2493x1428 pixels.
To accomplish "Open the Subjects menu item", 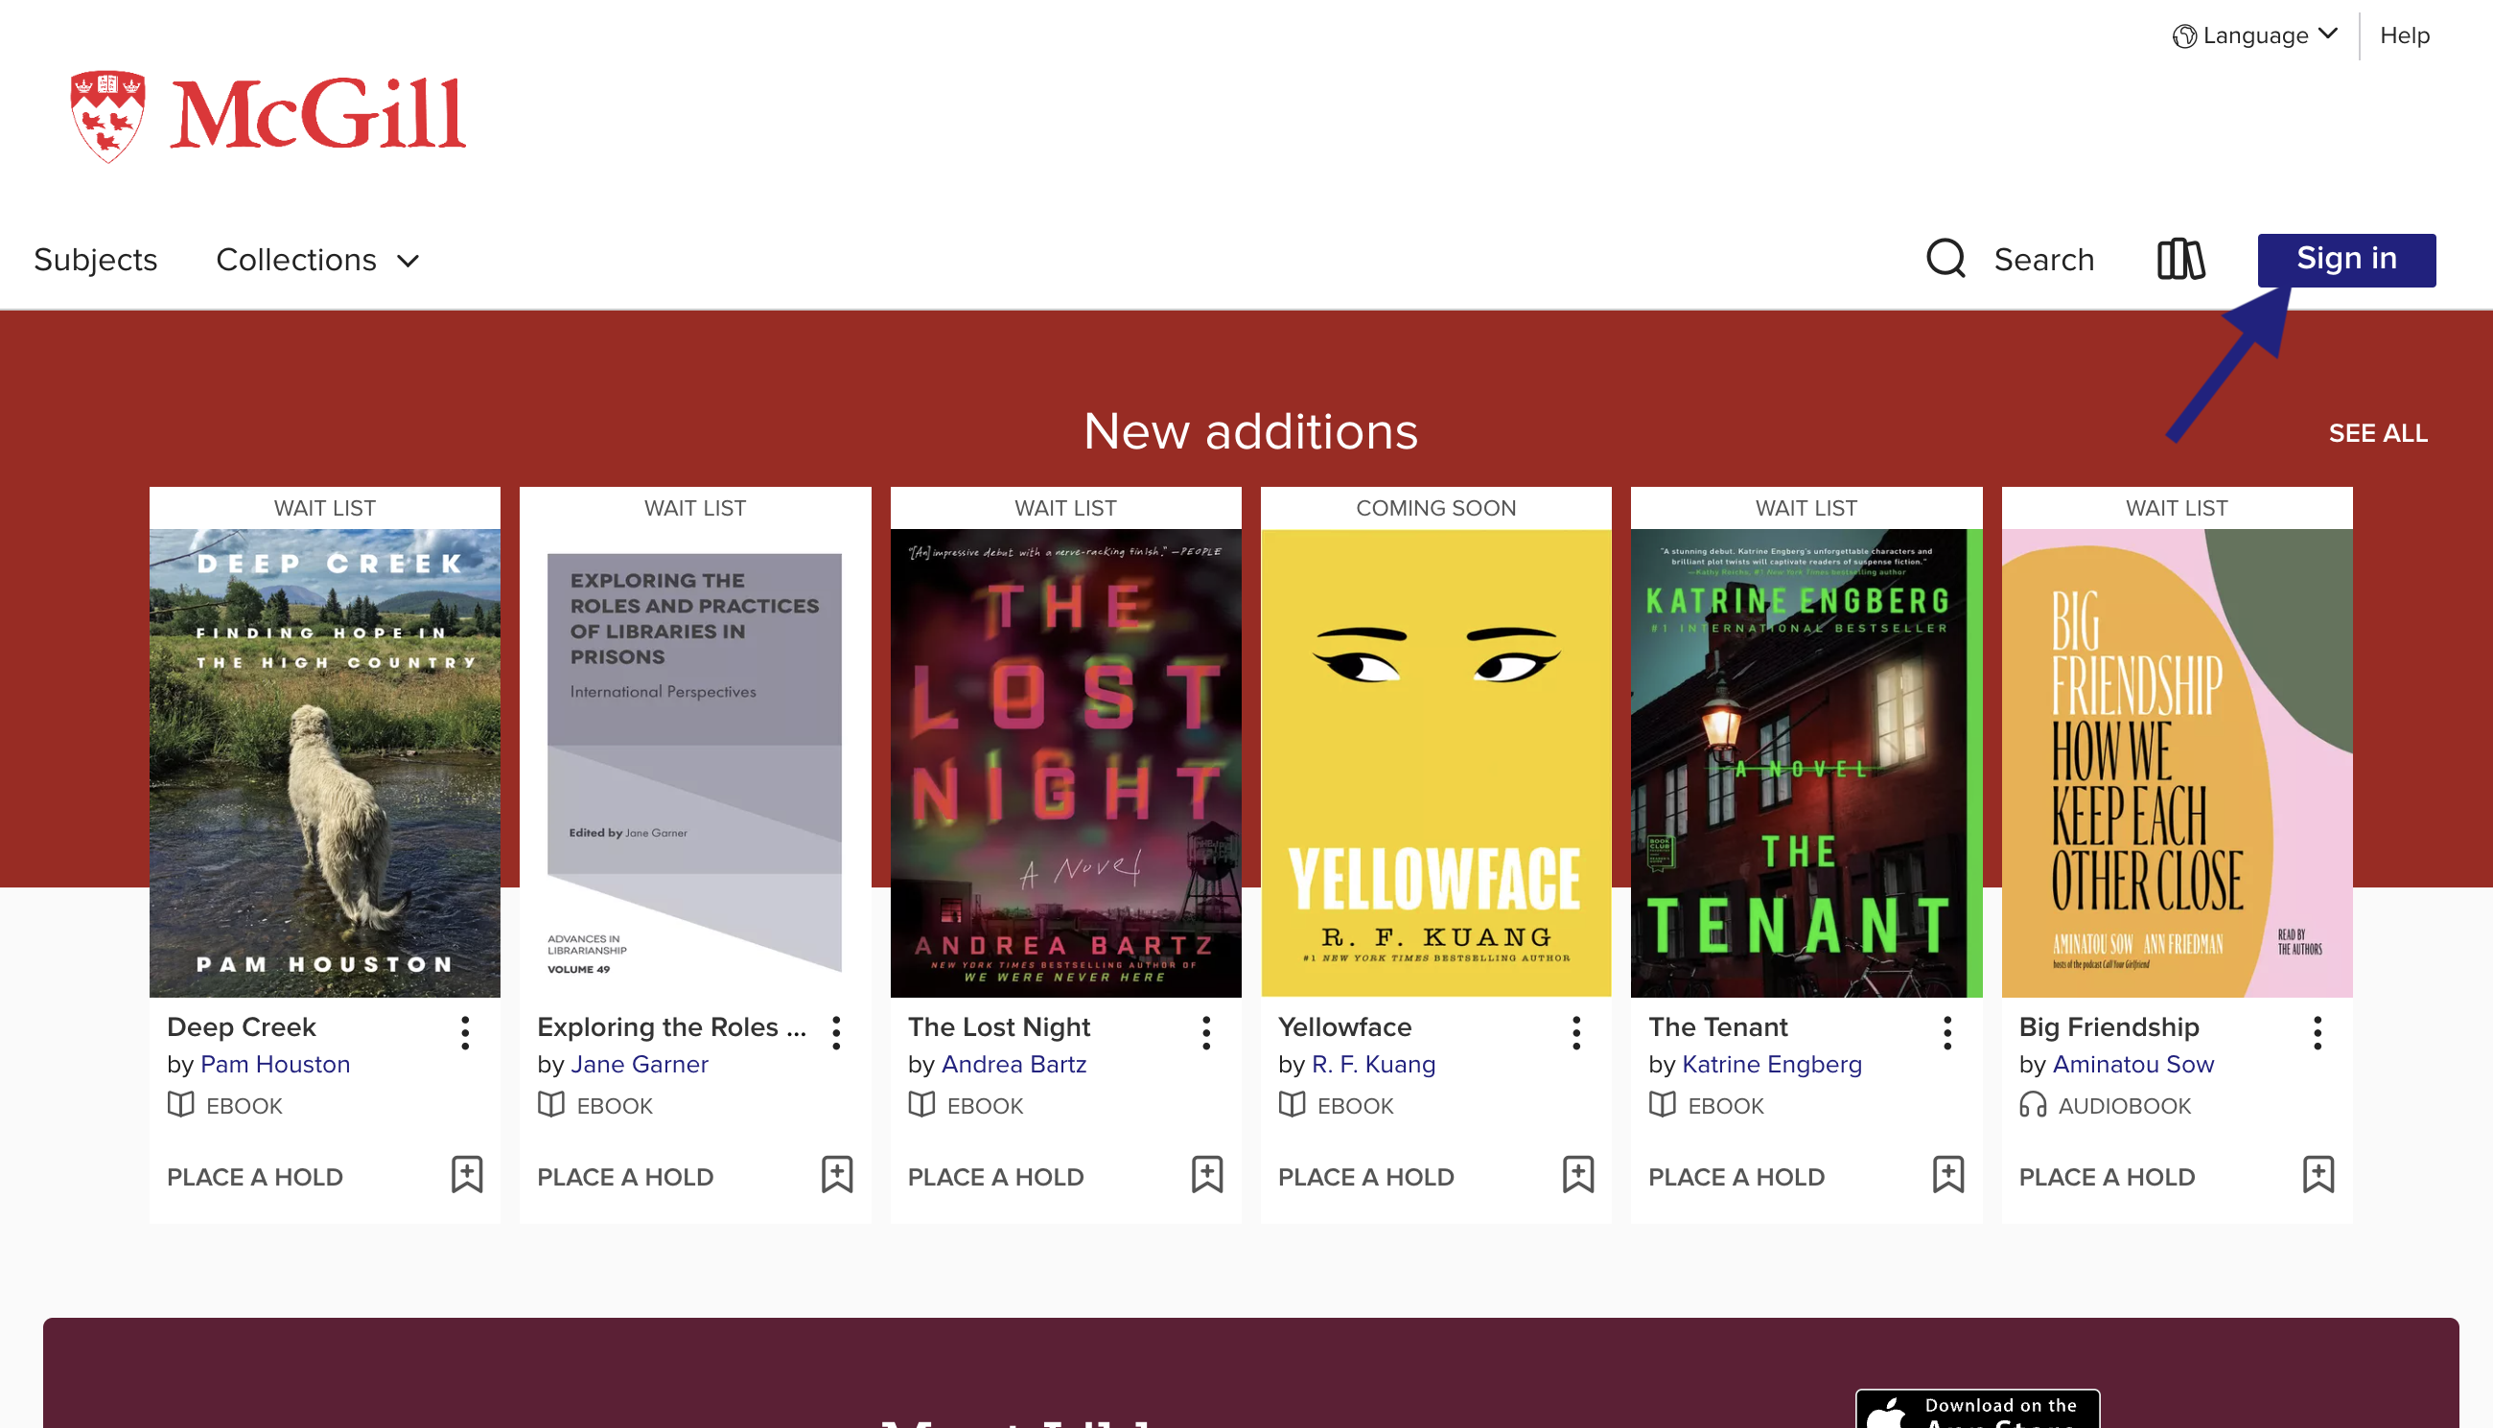I will click(x=95, y=260).
